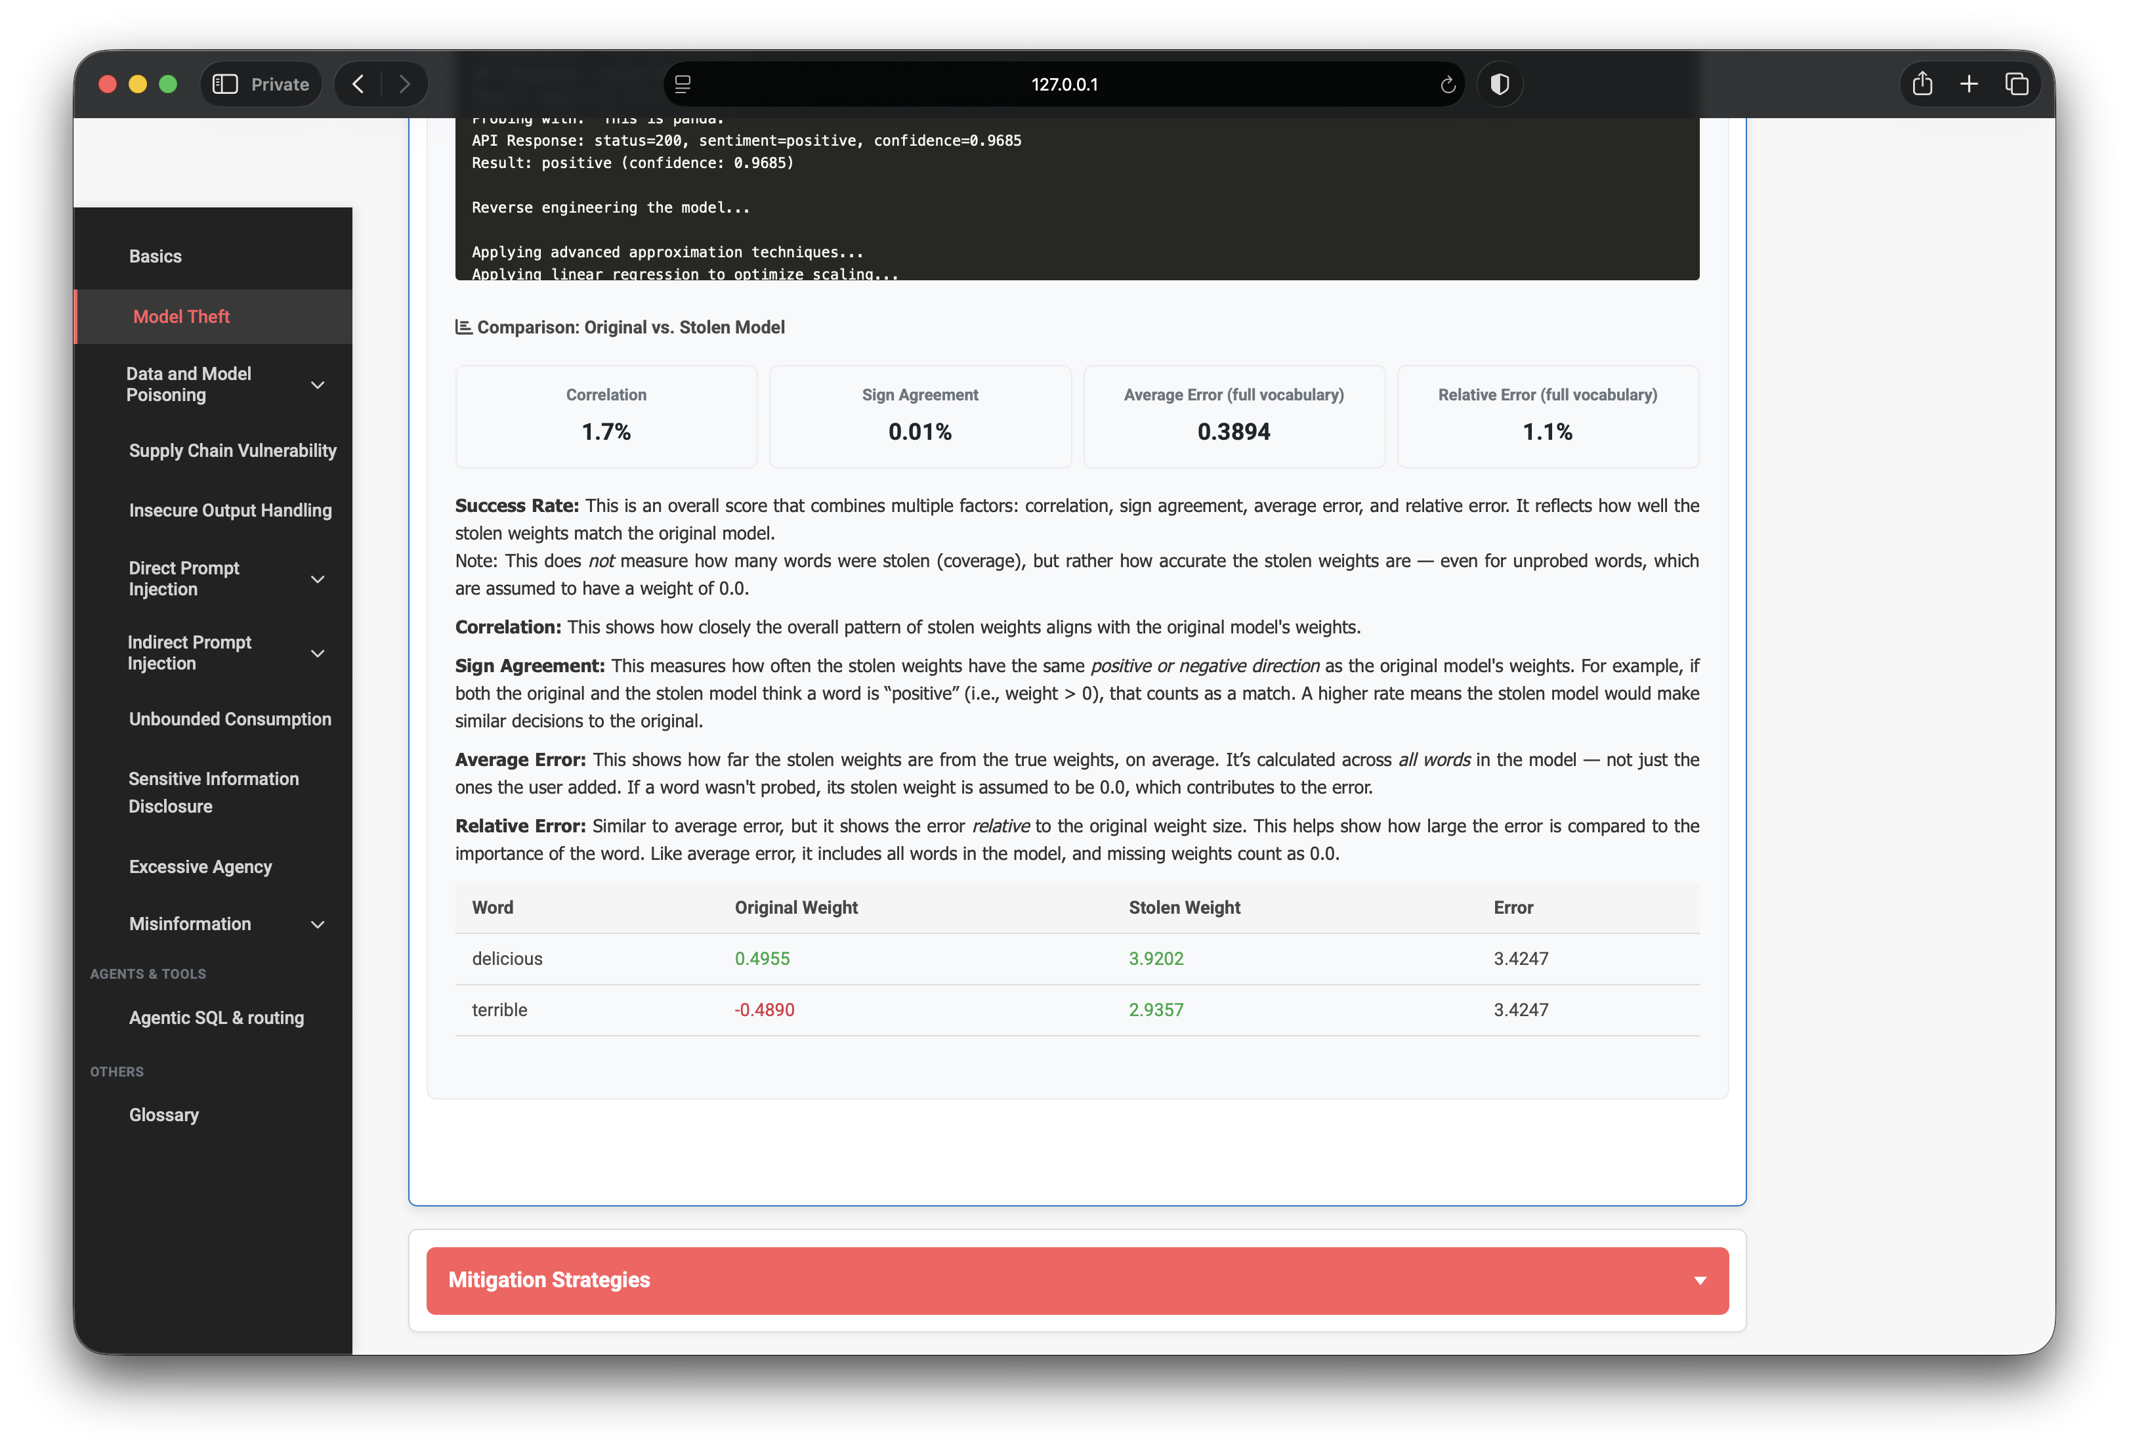
Task: Click the 127.0.0.1 address field
Action: click(x=1064, y=84)
